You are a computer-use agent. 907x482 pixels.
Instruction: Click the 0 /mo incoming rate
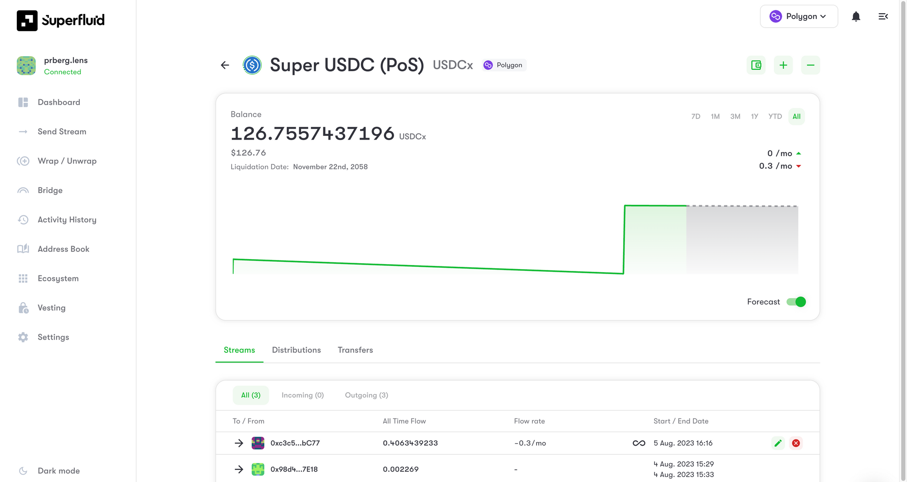click(x=780, y=154)
